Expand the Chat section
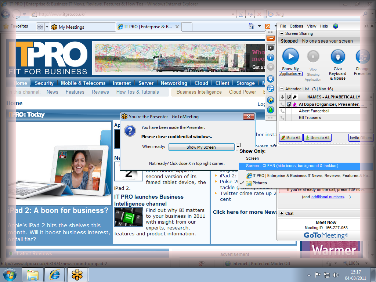Image resolution: width=376 pixels, height=282 pixels. click(x=282, y=213)
